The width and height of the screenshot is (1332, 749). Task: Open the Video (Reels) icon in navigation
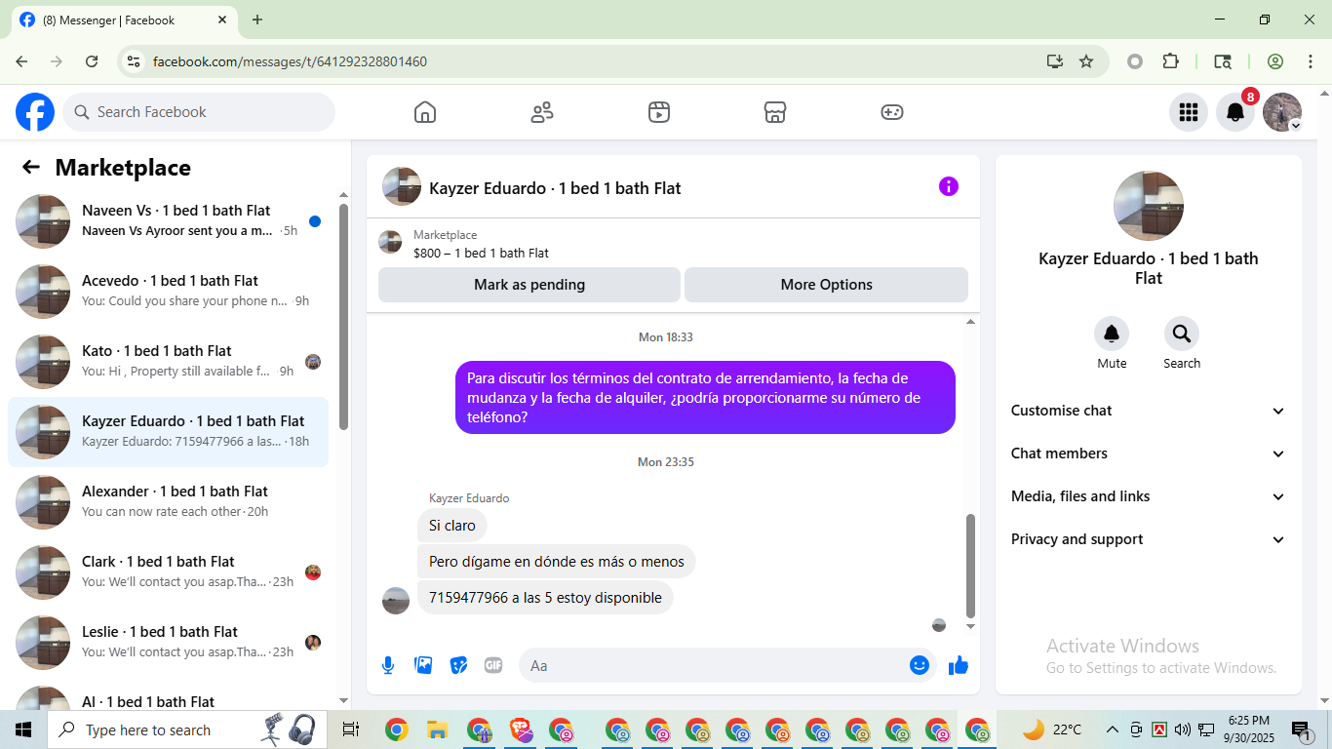point(659,112)
